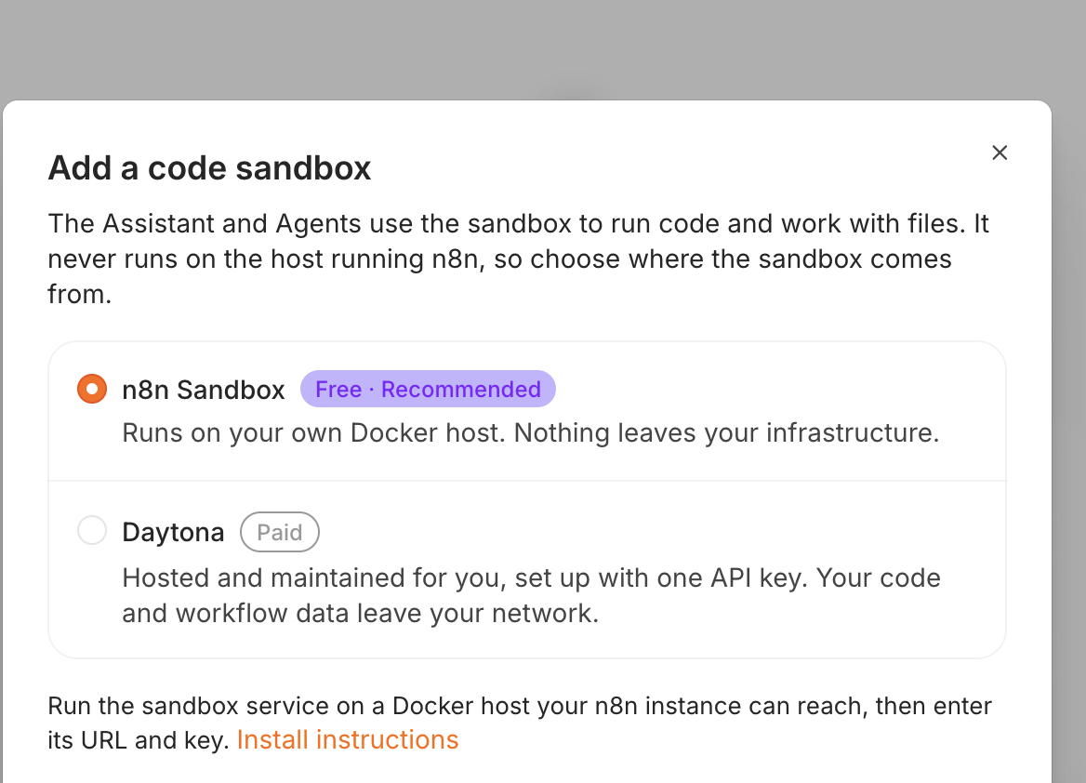Open the Install instructions link
1086x783 pixels.
pyautogui.click(x=348, y=740)
